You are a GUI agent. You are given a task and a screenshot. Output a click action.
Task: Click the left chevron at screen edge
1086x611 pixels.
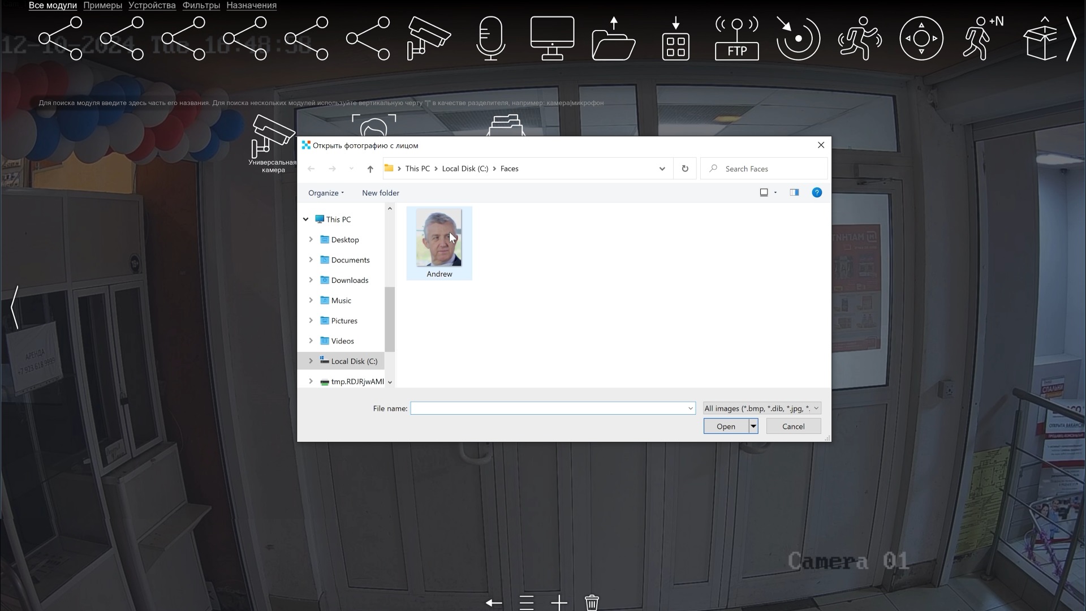point(15,307)
